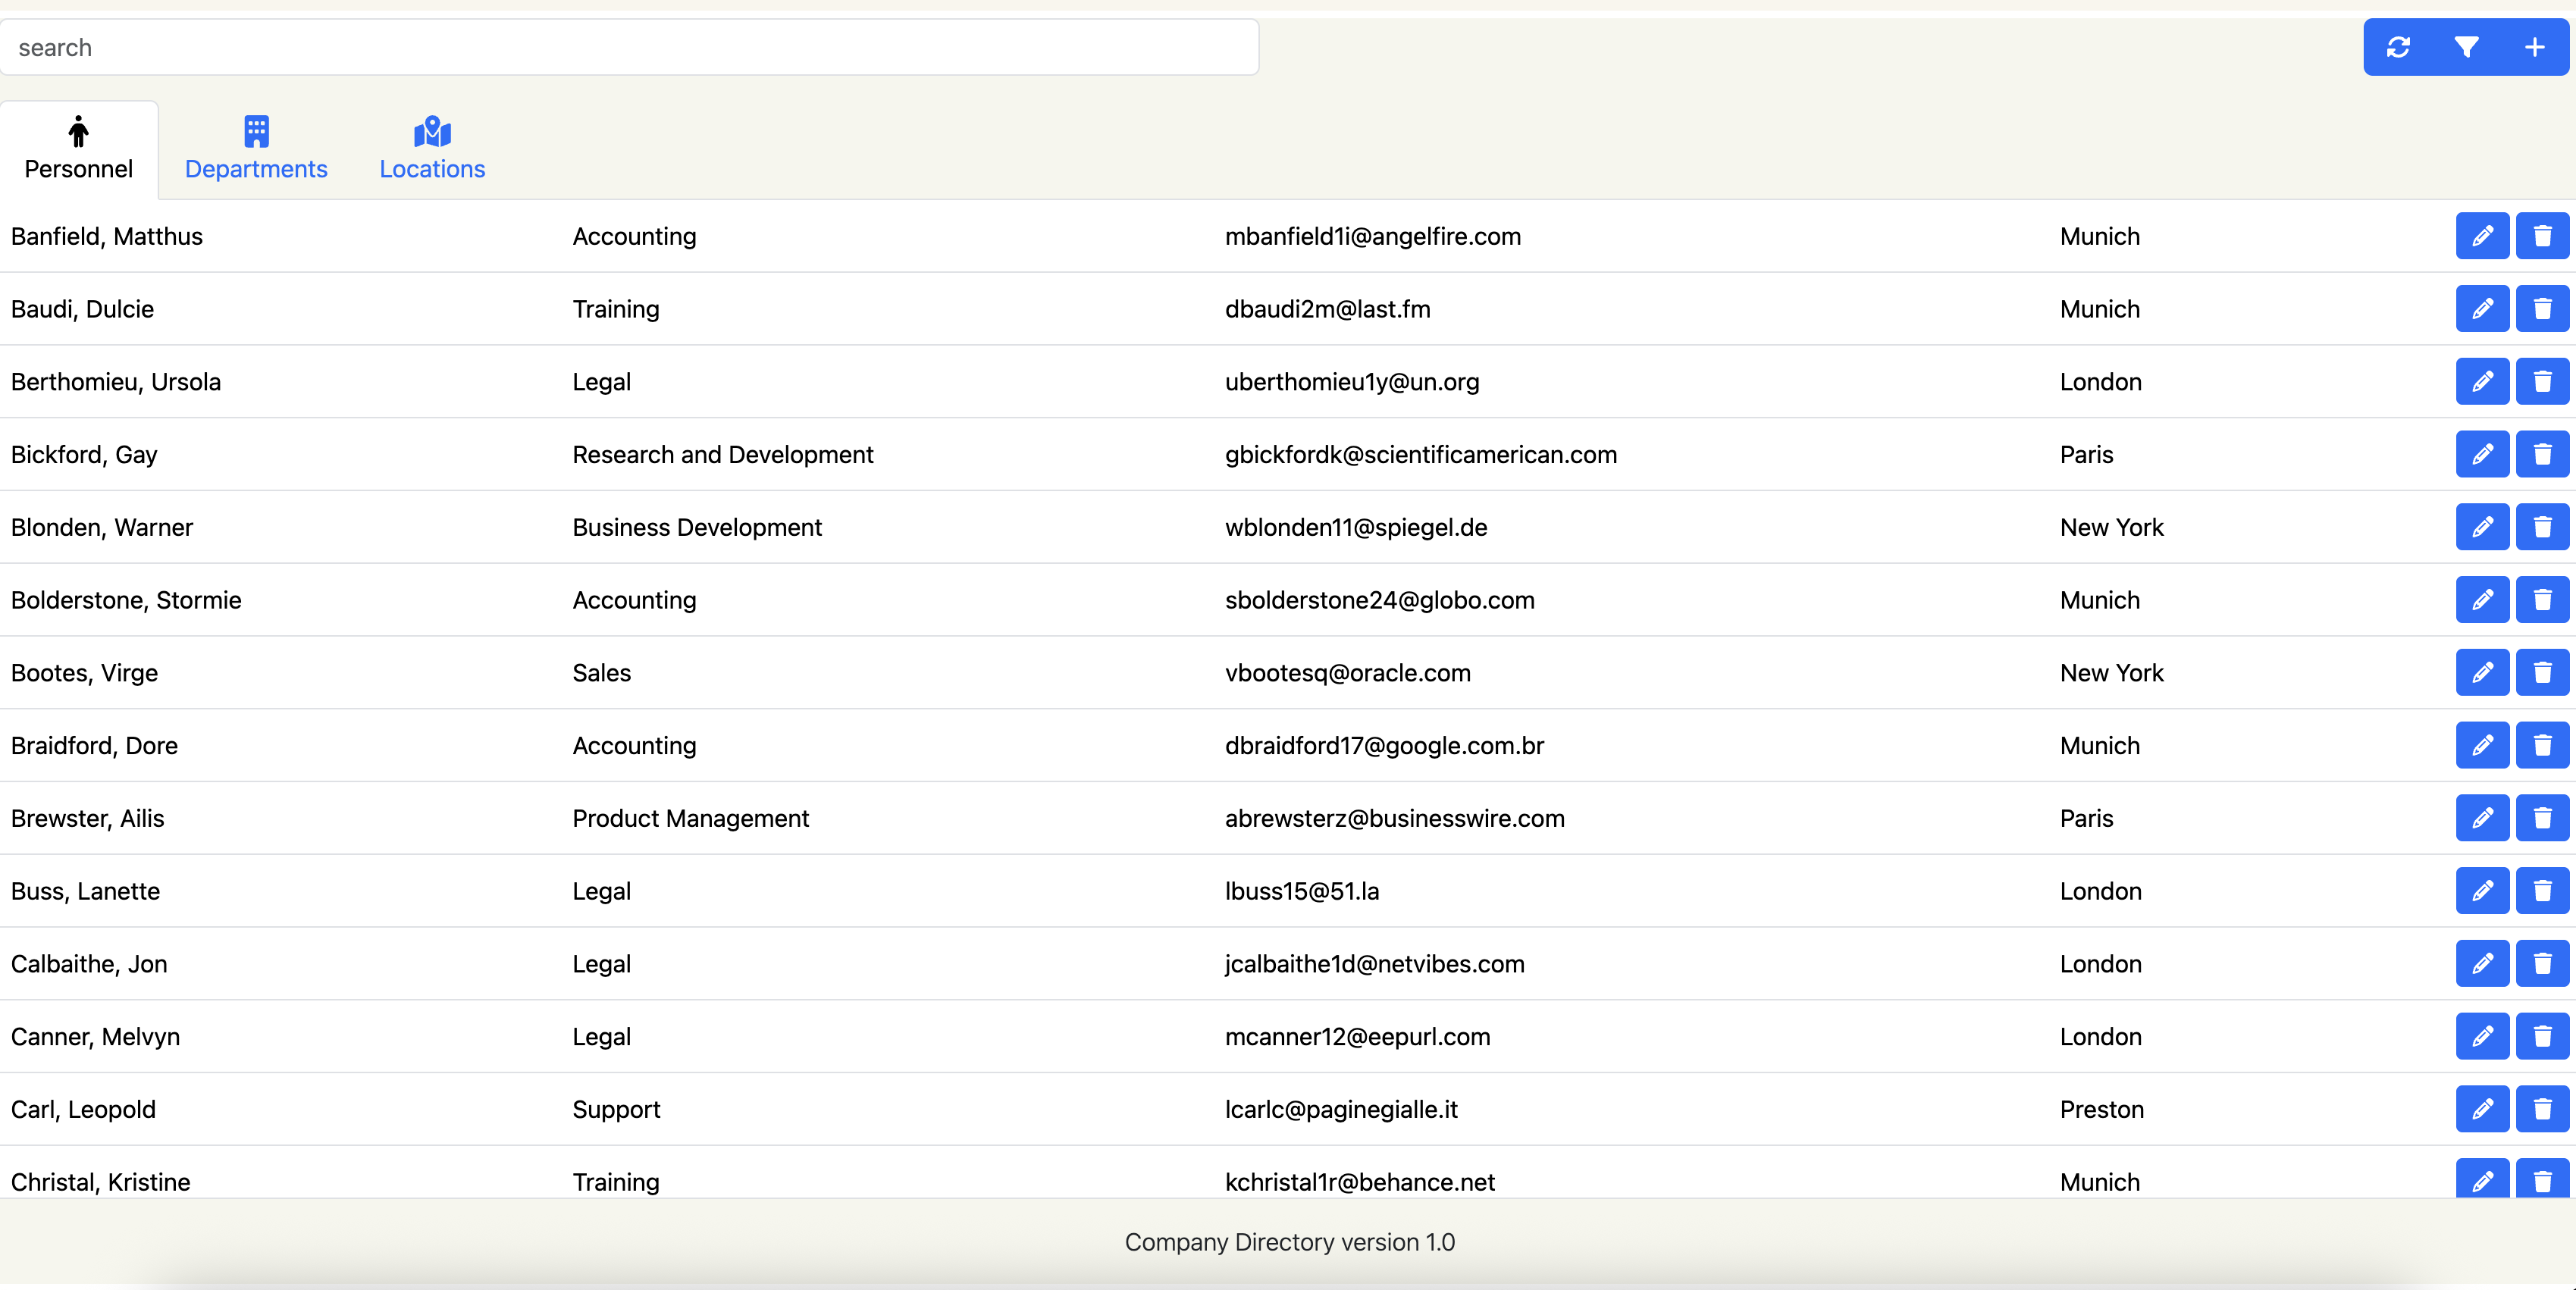Delete Berthomieu, Ursola entry

pos(2542,382)
